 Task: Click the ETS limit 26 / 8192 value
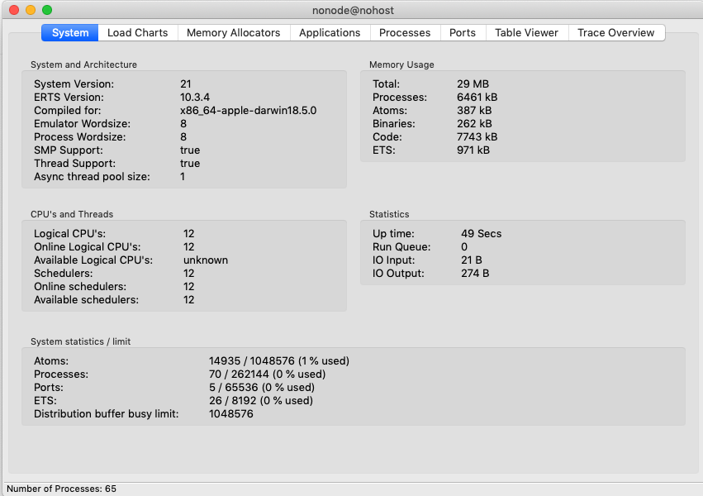coord(261,400)
